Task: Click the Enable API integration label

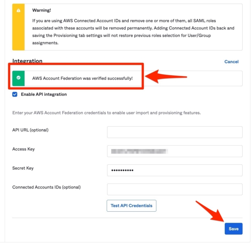Action: coord(44,95)
